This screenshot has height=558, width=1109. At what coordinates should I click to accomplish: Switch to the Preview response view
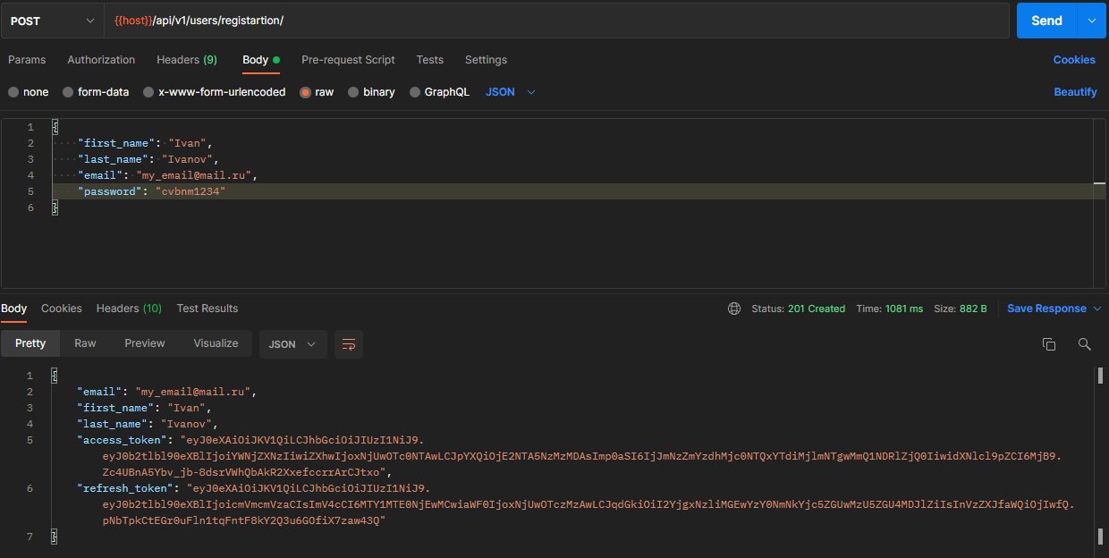pos(145,343)
